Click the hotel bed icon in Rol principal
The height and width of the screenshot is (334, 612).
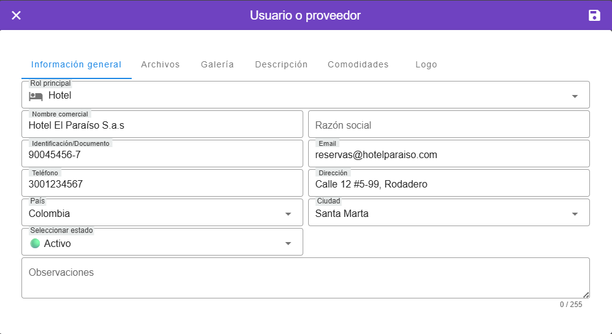tap(36, 96)
